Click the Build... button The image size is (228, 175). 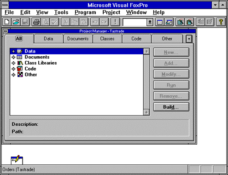click(x=171, y=107)
